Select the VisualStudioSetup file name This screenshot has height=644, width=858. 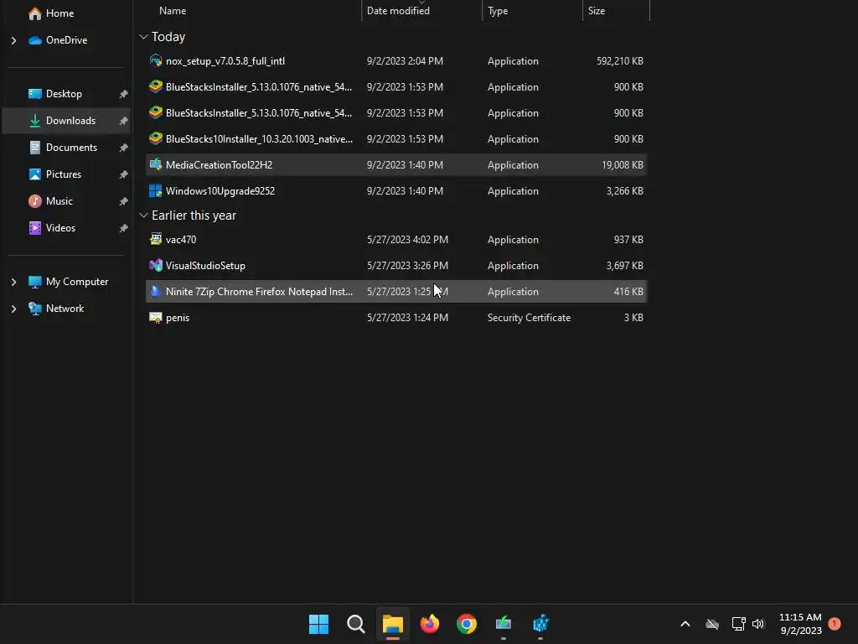pos(205,266)
